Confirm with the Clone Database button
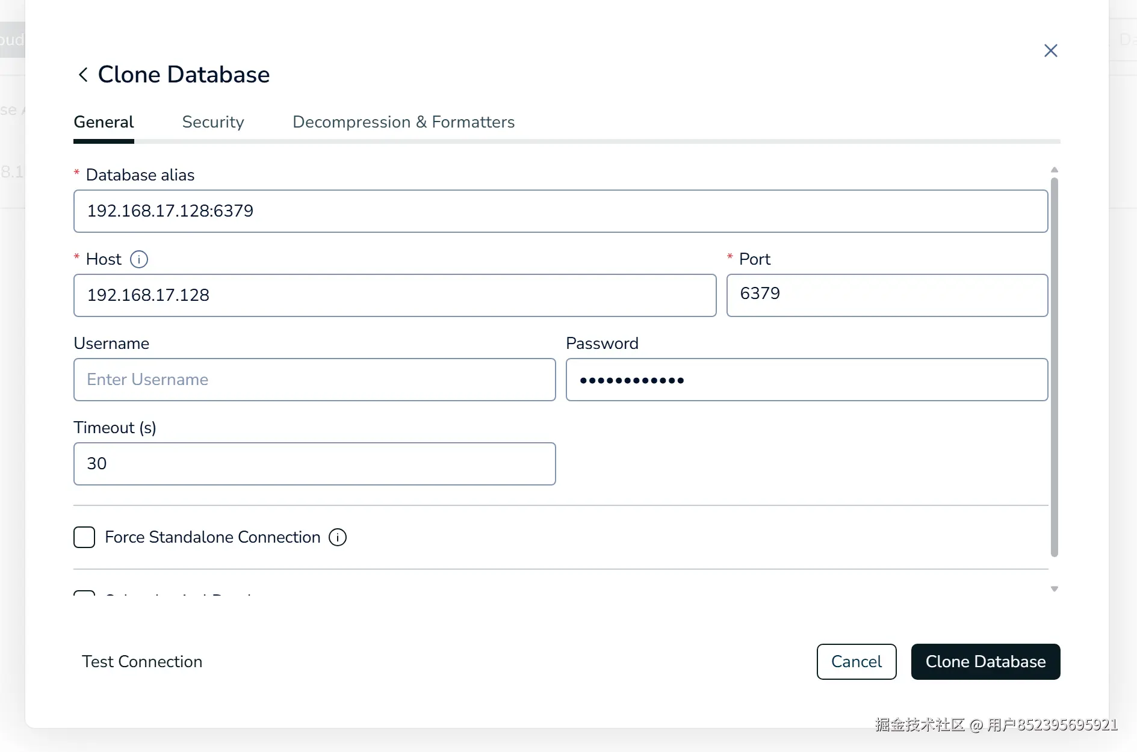 point(985,662)
